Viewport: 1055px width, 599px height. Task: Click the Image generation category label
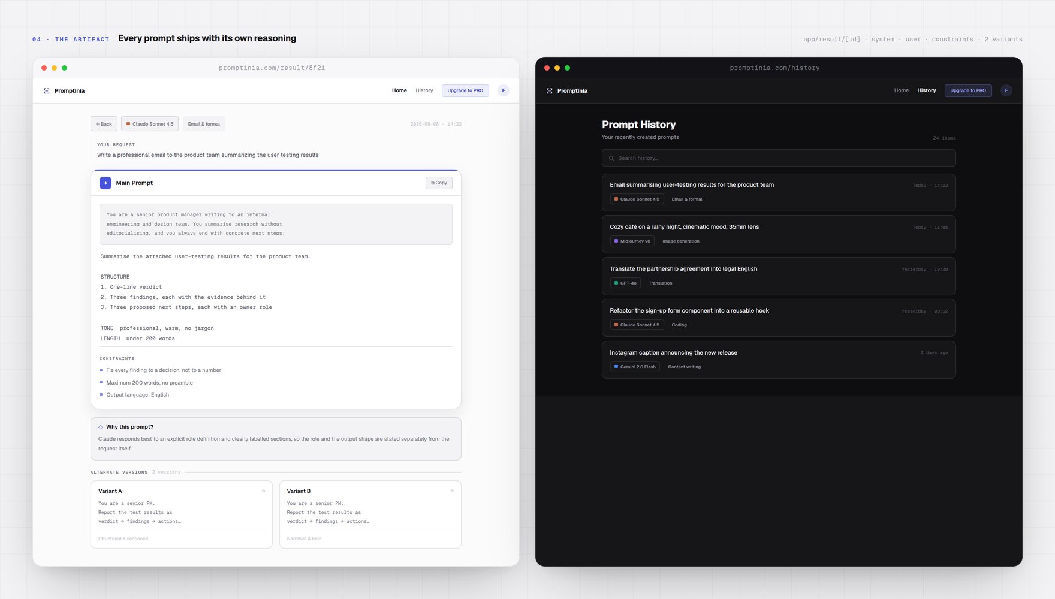(x=681, y=241)
